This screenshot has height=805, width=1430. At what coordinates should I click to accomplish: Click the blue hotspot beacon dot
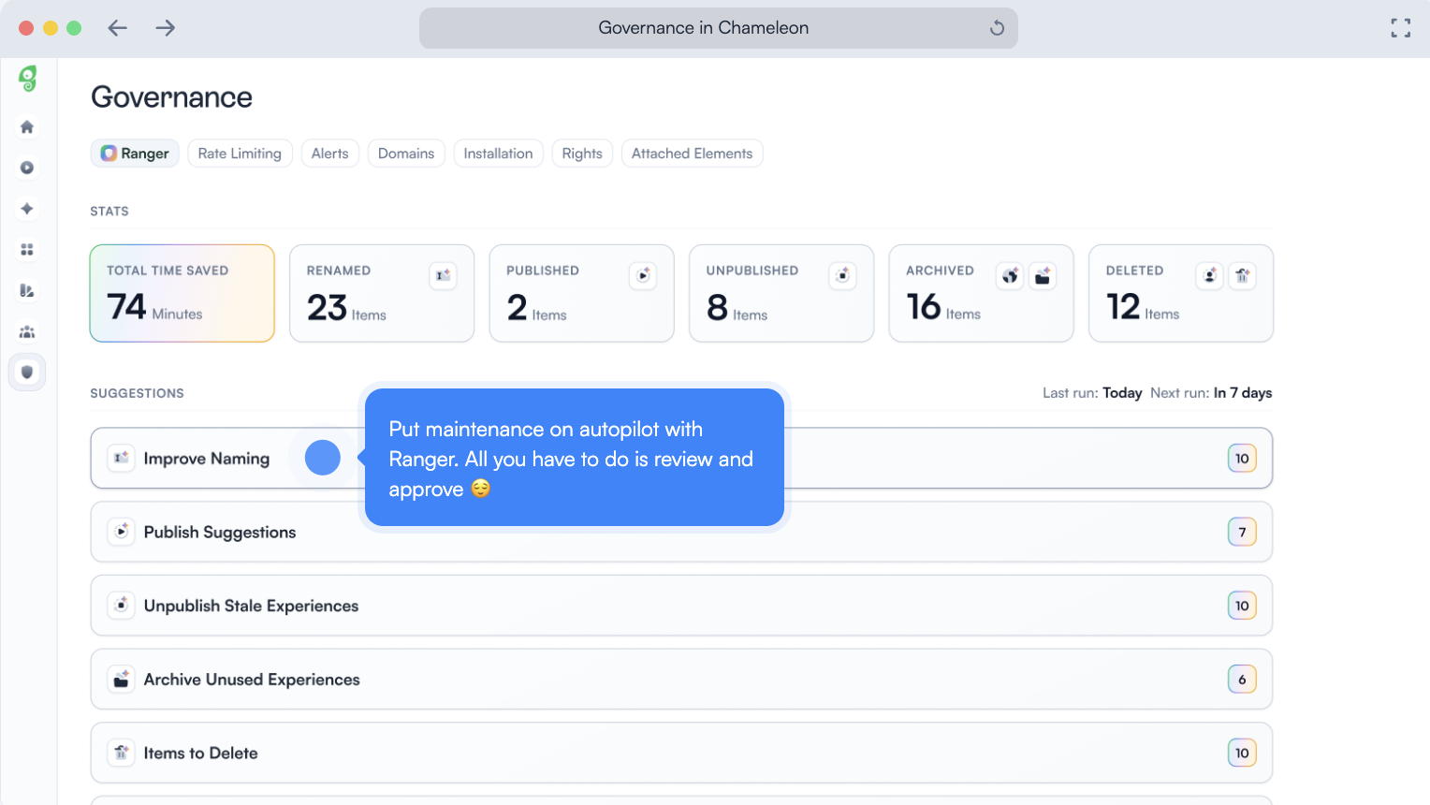point(322,458)
